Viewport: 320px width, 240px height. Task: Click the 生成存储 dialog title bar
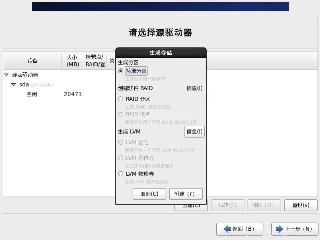click(161, 53)
